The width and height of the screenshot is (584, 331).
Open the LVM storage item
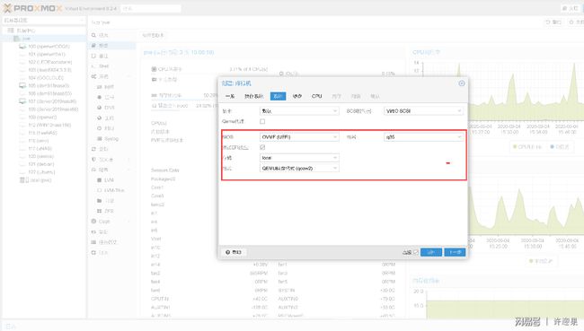point(105,180)
